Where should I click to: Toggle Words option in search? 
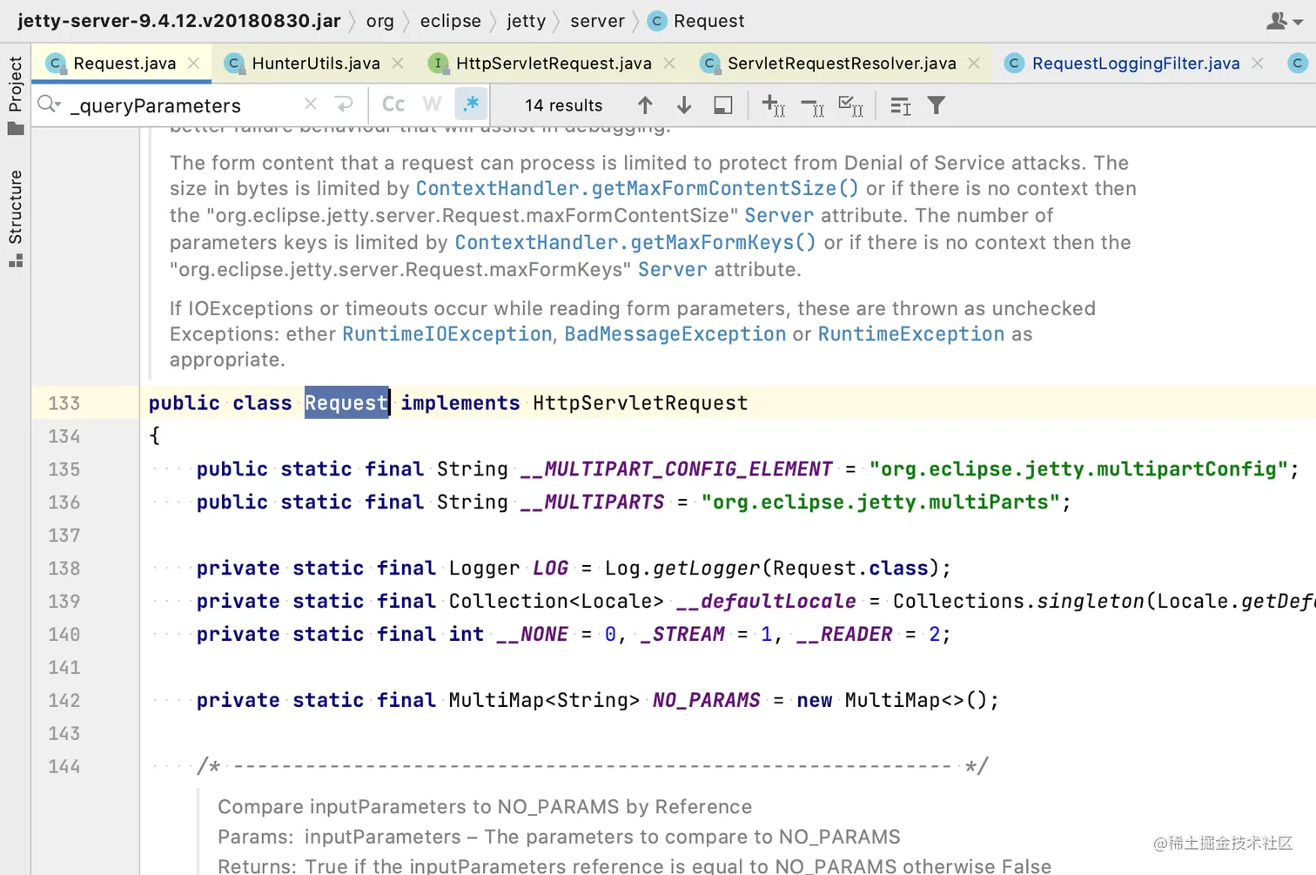(x=432, y=104)
